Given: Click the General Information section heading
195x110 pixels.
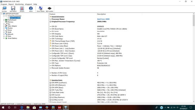Looking at the screenshot, I should (x=58, y=16).
